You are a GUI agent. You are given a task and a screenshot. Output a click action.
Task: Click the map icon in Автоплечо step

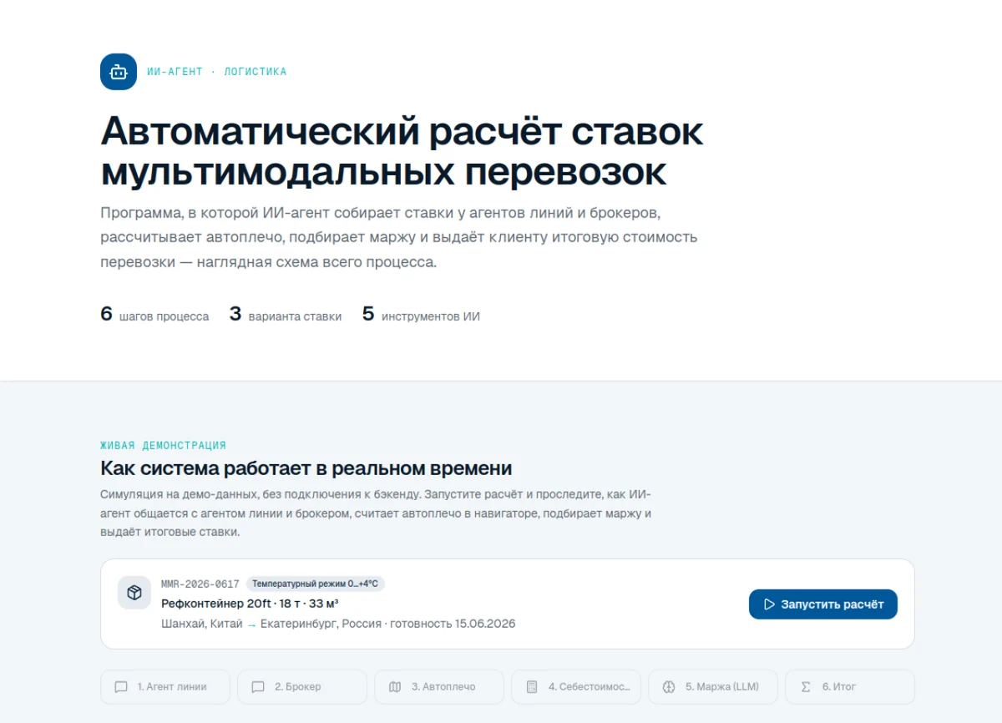(395, 687)
